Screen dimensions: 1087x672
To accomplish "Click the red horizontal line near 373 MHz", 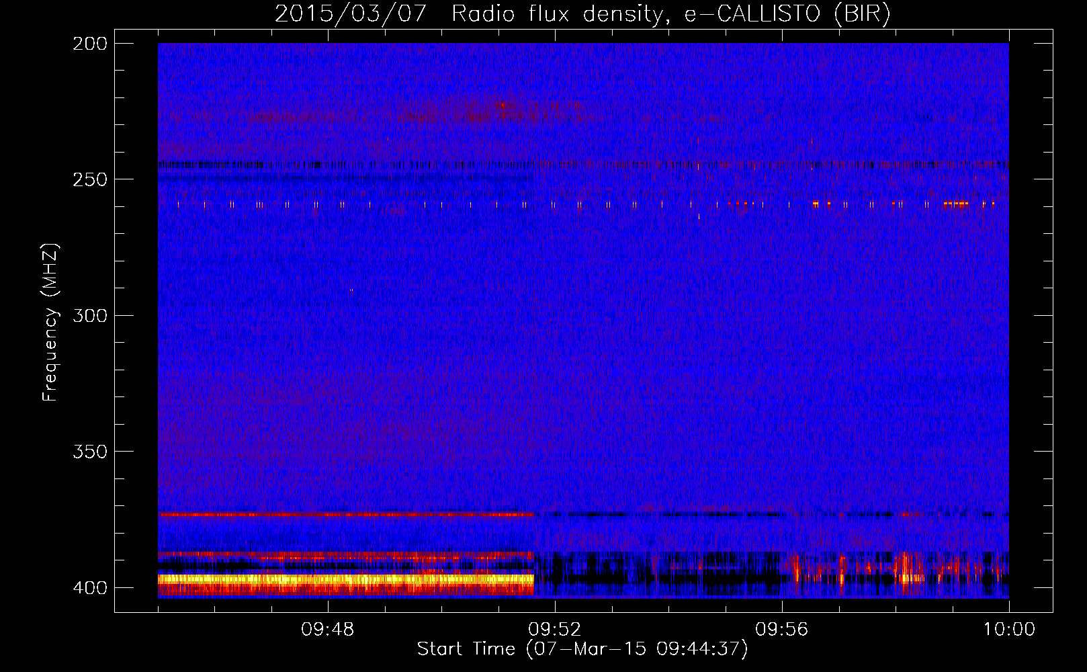I will [x=346, y=514].
